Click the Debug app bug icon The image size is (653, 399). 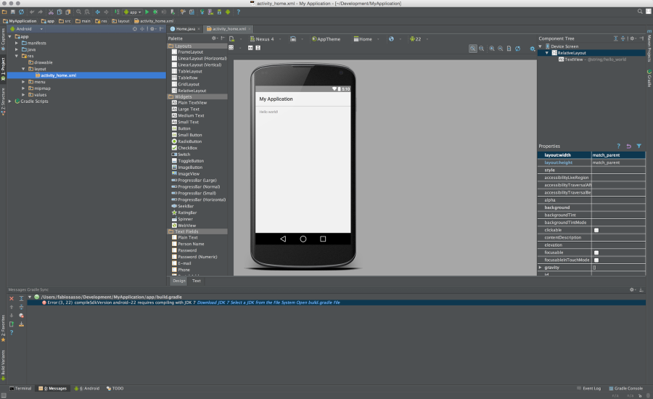point(155,12)
